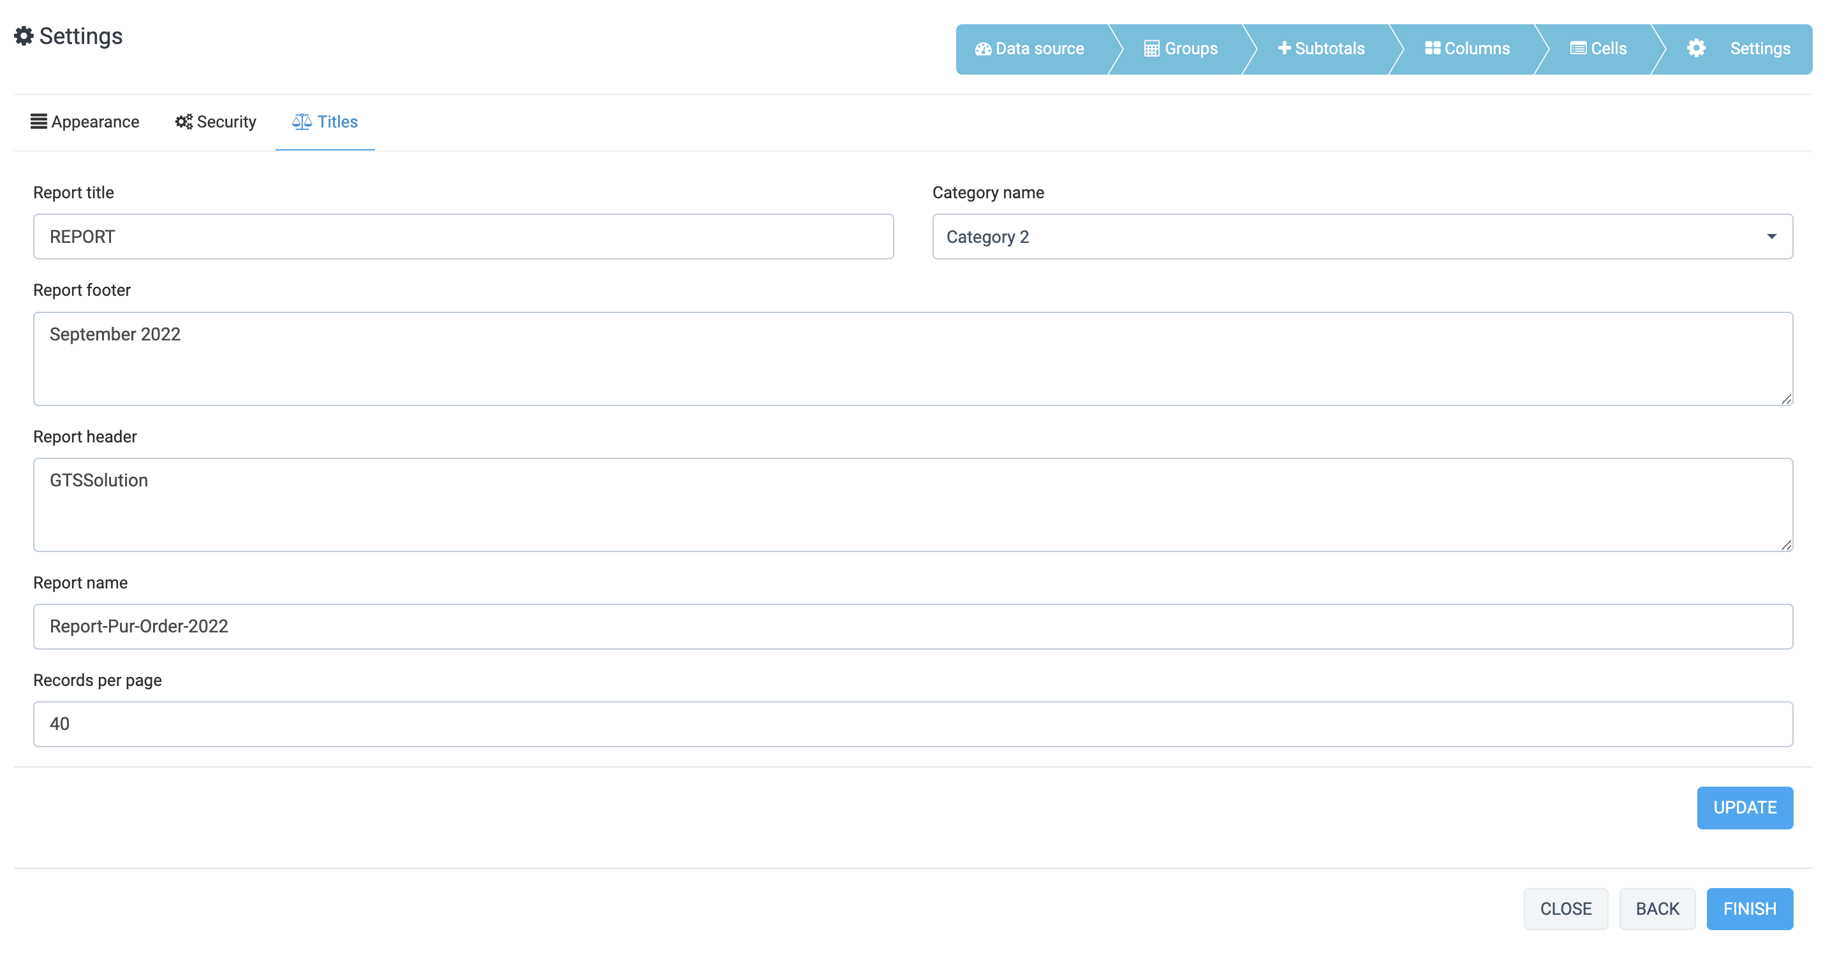
Task: Switch to the Security tab
Action: click(216, 122)
